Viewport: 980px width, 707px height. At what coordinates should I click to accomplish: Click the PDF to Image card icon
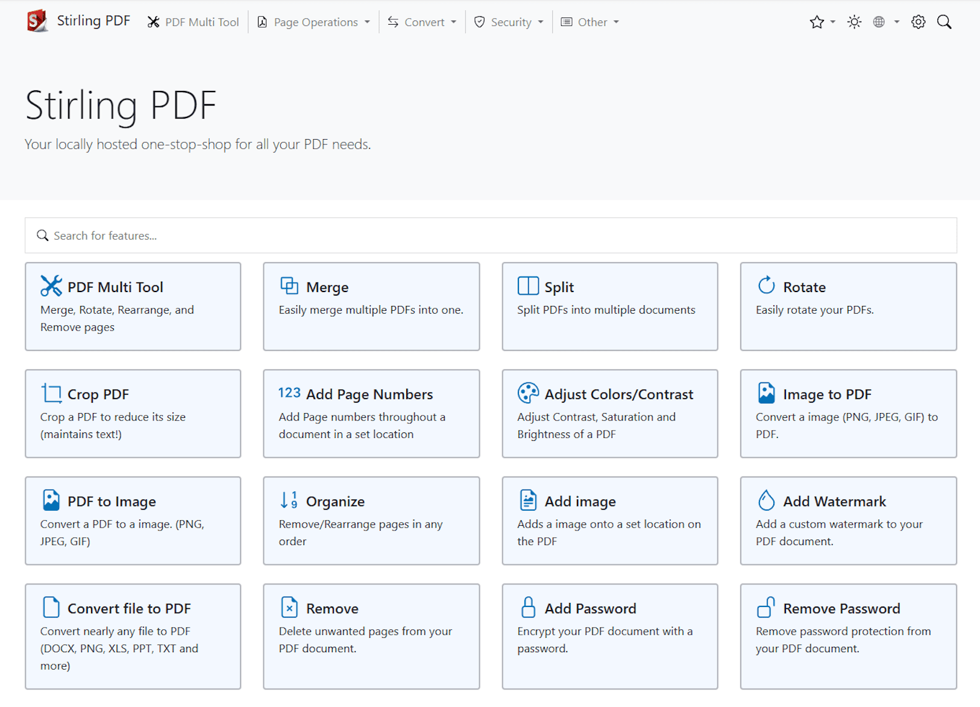[x=51, y=500]
